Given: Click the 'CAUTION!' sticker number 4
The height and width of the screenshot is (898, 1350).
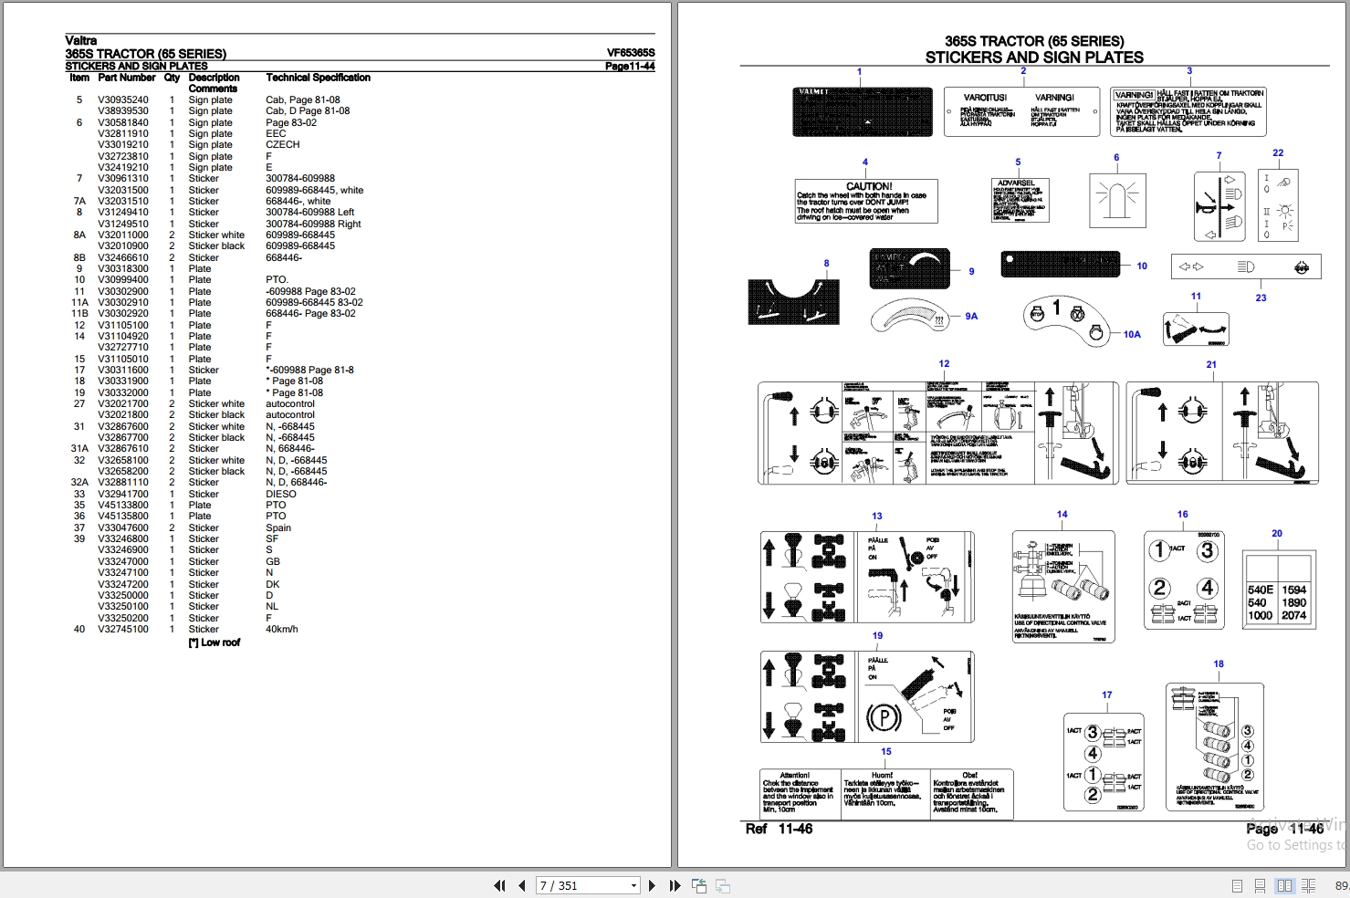Looking at the screenshot, I should click(x=866, y=201).
